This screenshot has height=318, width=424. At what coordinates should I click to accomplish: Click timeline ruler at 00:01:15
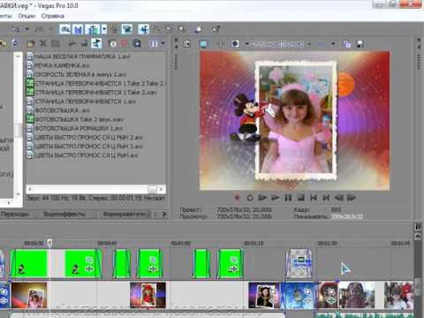(254, 244)
